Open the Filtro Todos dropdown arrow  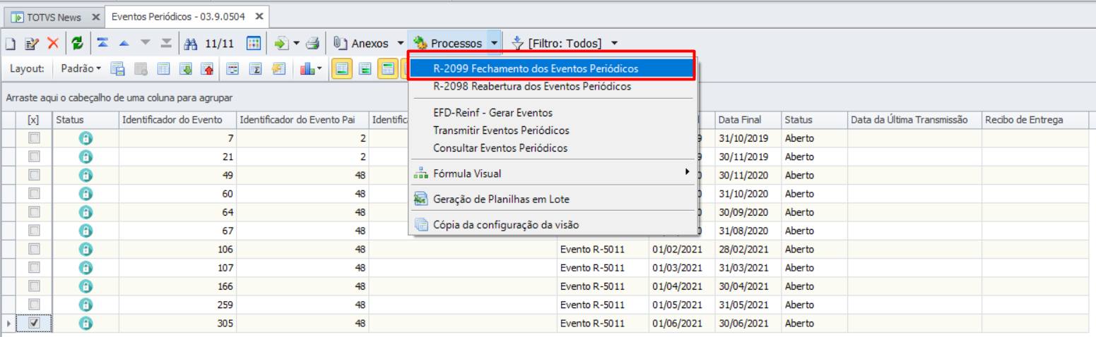pyautogui.click(x=614, y=44)
